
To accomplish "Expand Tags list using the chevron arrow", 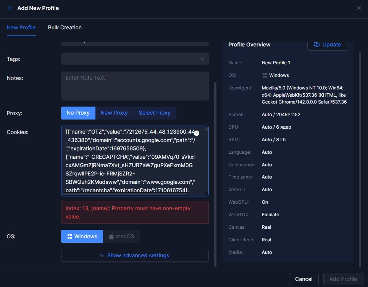I will pos(202,59).
